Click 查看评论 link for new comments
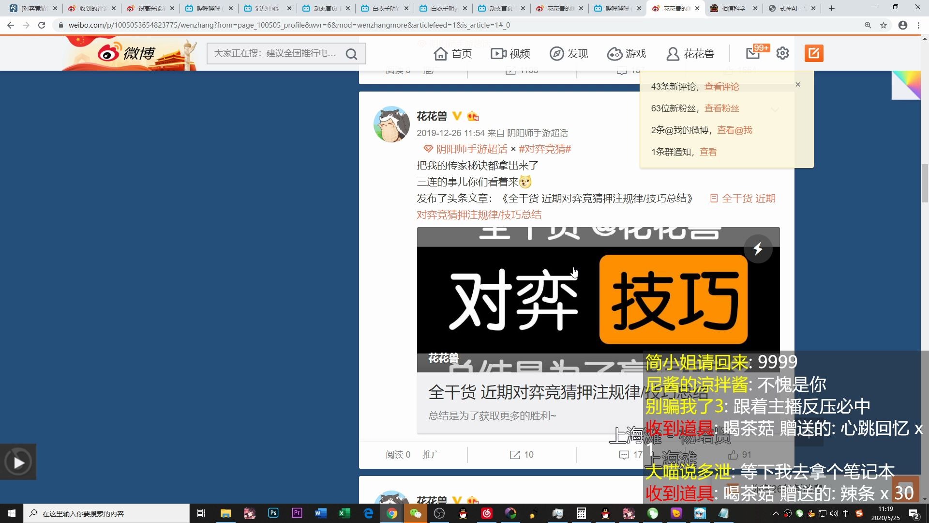929x523 pixels. (x=721, y=87)
